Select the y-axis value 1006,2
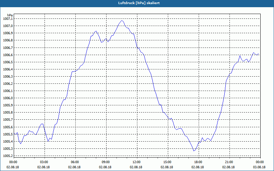The image size is (274, 171). tap(8, 83)
